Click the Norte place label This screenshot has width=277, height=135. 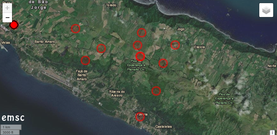coord(272,66)
